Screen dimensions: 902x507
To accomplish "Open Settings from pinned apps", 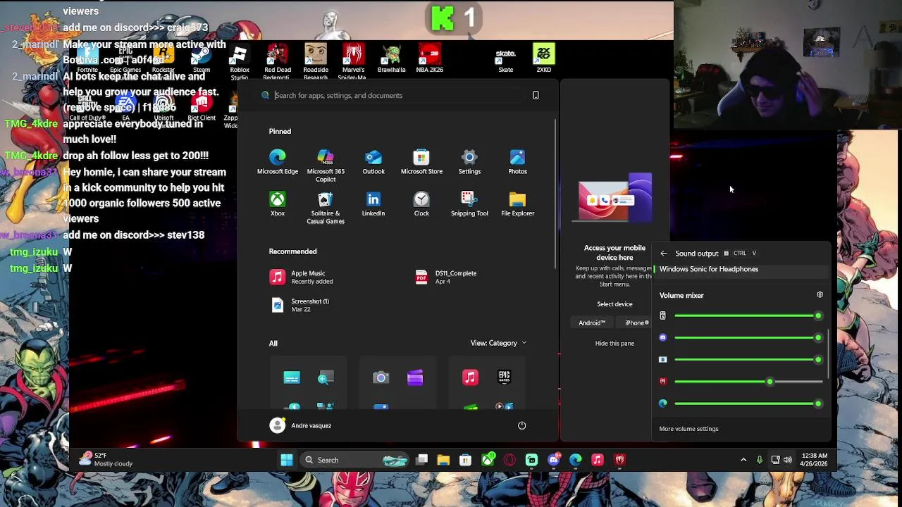I will 469,162.
